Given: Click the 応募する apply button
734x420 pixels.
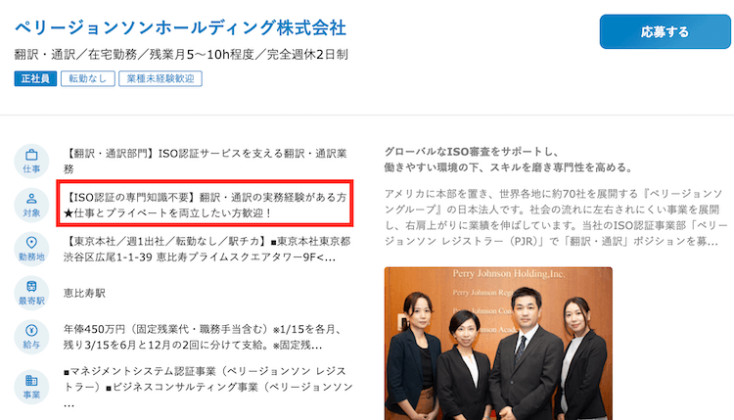Looking at the screenshot, I should 665,32.
